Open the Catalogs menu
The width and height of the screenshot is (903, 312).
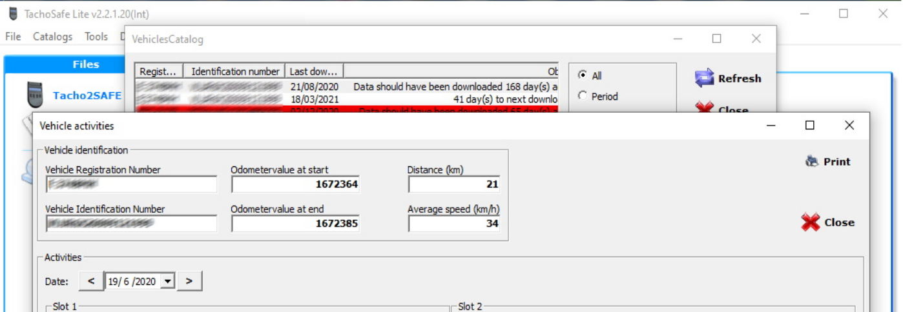[x=53, y=37]
